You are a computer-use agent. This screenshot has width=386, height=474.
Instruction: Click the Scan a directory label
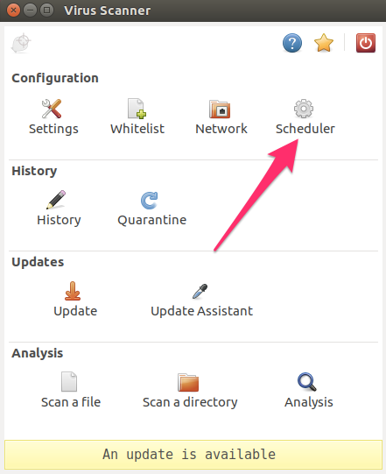click(190, 402)
